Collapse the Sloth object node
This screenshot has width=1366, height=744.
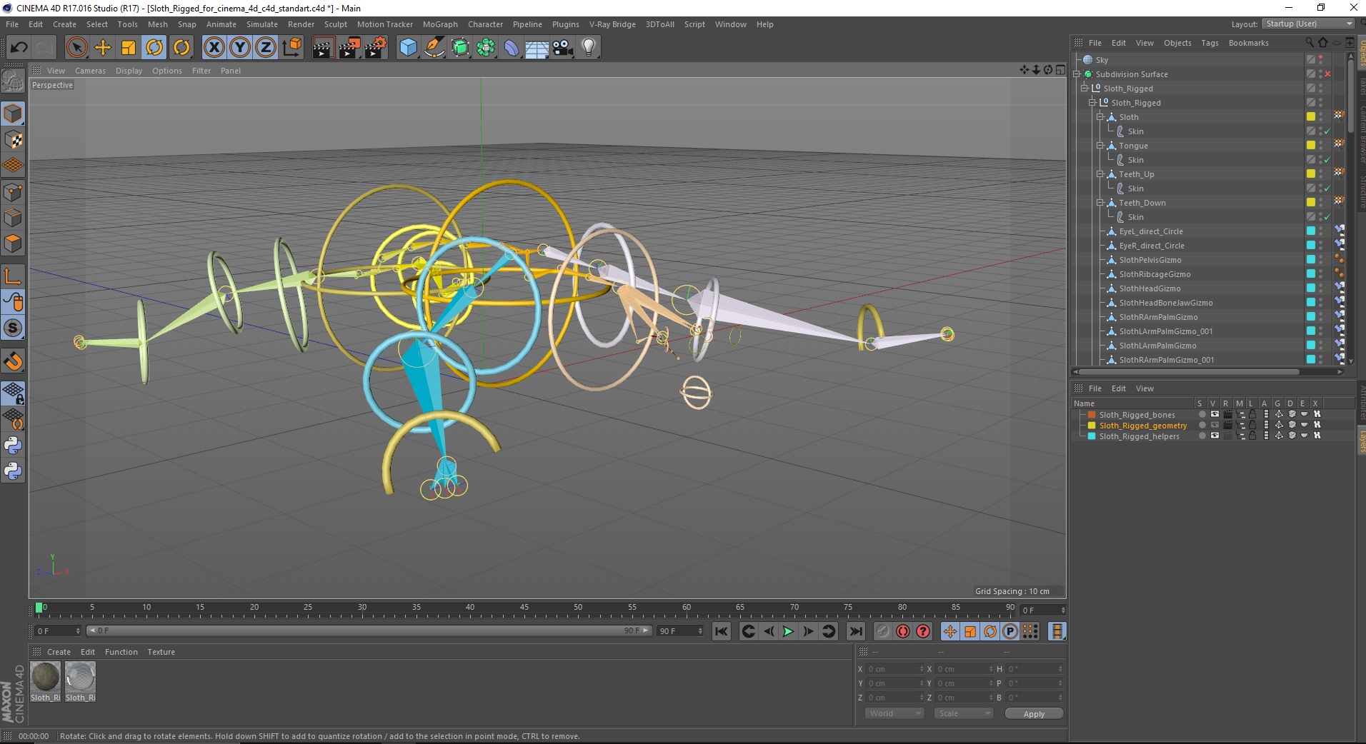(x=1100, y=117)
